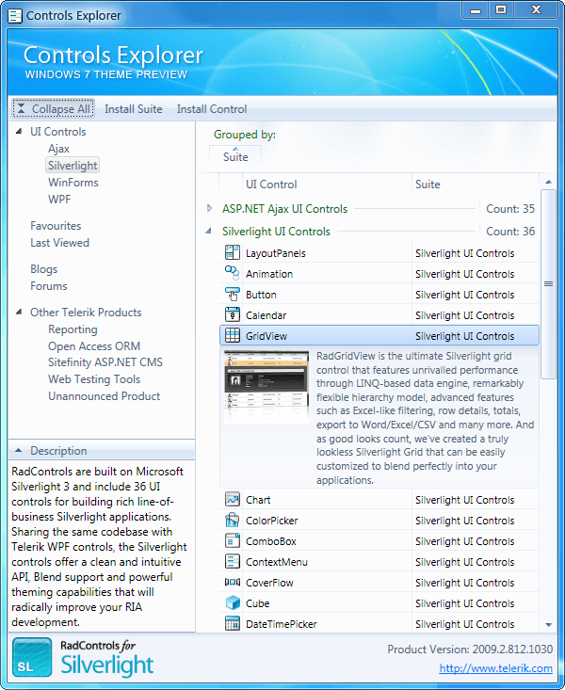Click Install Suite in the toolbar

coord(134,108)
